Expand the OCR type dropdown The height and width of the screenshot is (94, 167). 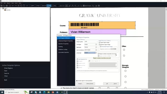point(96,44)
